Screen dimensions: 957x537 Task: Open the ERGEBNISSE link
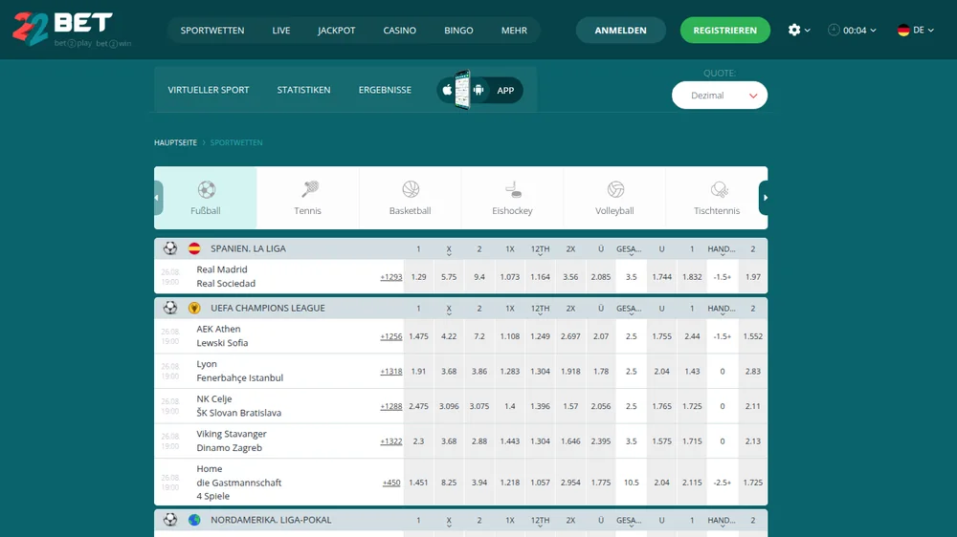385,90
